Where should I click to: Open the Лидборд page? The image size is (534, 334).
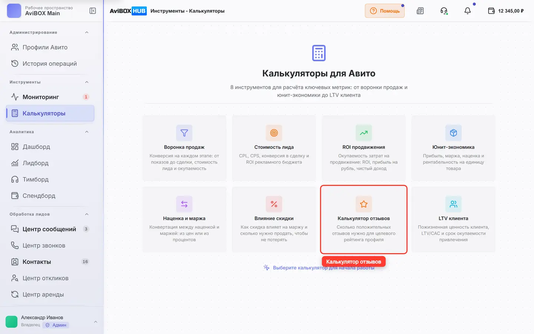tap(50, 163)
